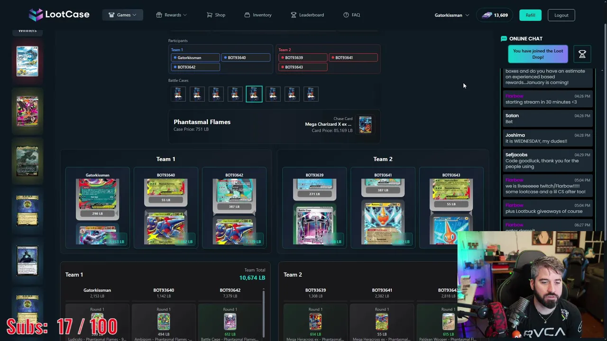The image size is (607, 341).
Task: Select the second battle case icon
Action: [197, 94]
